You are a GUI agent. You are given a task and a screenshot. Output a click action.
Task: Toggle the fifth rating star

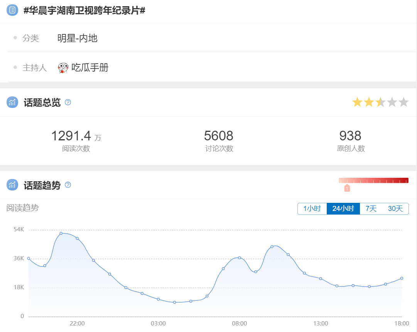pyautogui.click(x=403, y=101)
